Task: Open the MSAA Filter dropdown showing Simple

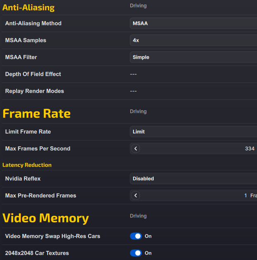Action: (x=193, y=57)
